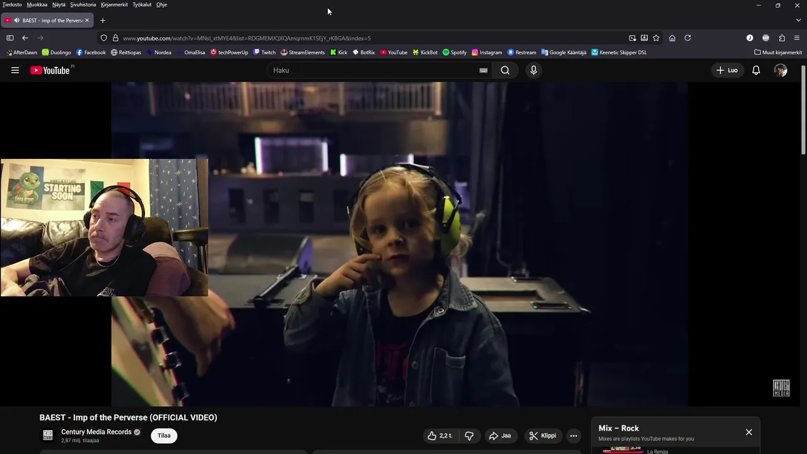The image size is (807, 454).
Task: Open the KickBot bookmark
Action: point(425,52)
